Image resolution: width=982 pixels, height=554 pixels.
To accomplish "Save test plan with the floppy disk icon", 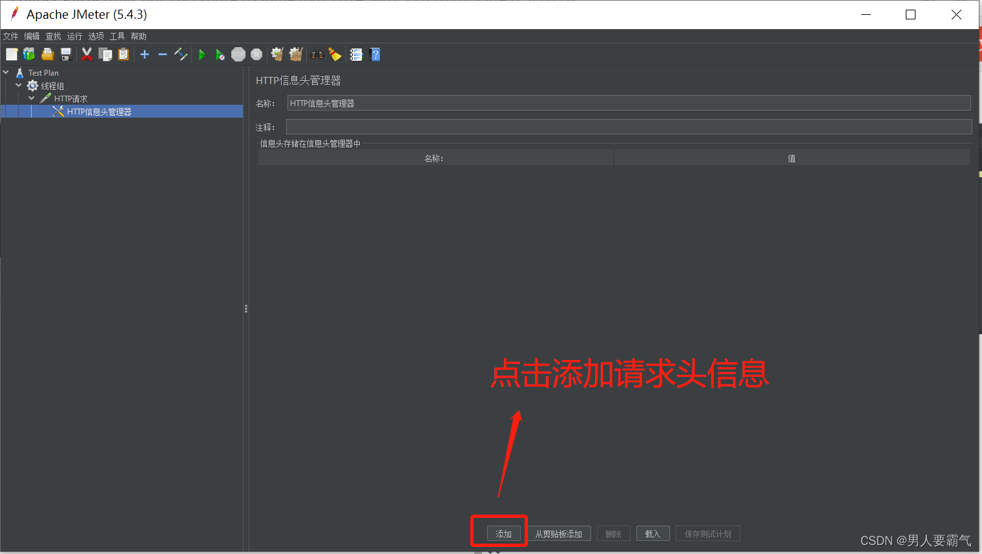I will pos(65,54).
